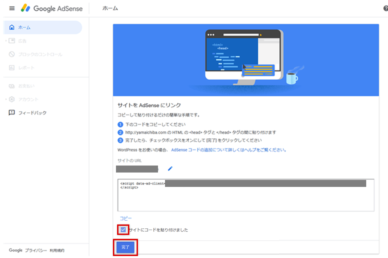This screenshot has width=388, height=258.
Task: Click the アカウント gear icon
Action: 12,99
